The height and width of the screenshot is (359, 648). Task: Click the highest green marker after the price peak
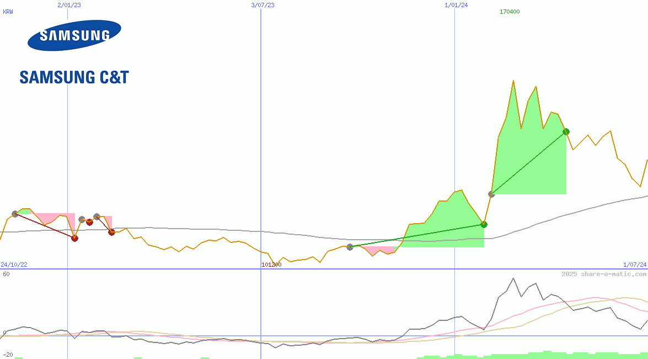[x=566, y=131]
